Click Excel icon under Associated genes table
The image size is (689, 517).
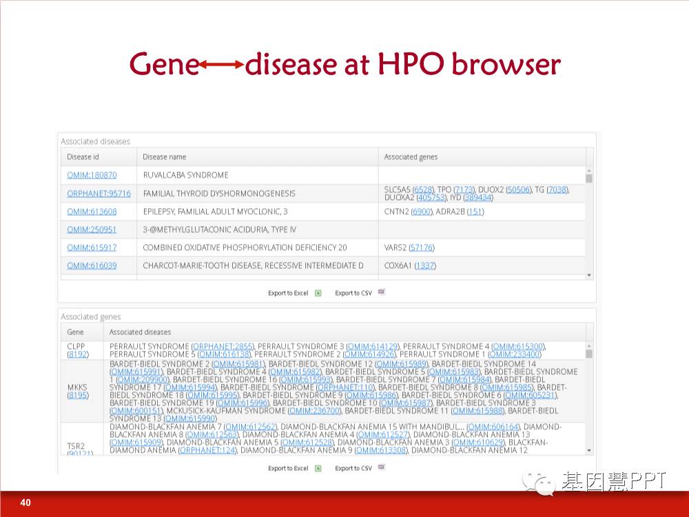(x=318, y=468)
